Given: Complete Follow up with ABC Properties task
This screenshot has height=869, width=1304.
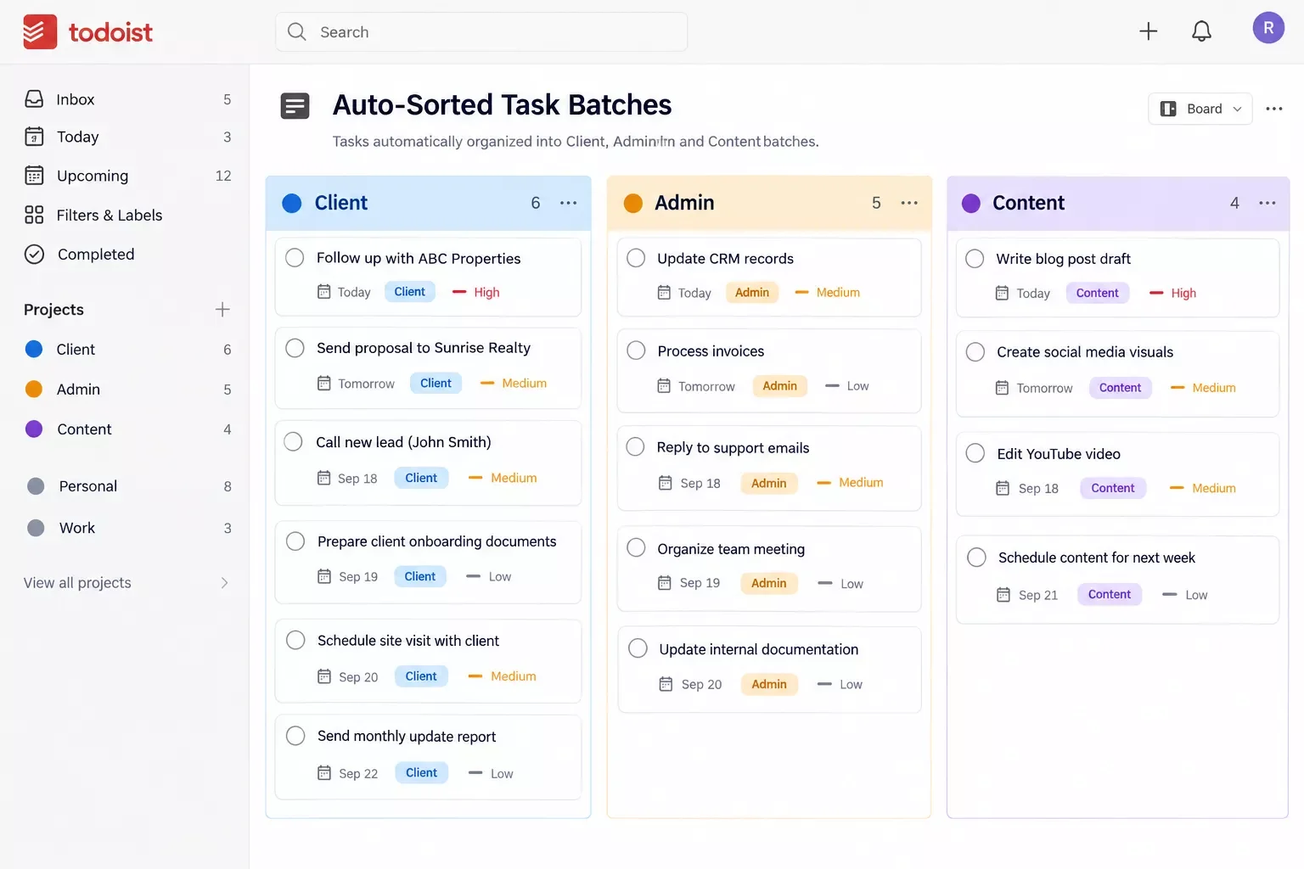Looking at the screenshot, I should point(295,258).
